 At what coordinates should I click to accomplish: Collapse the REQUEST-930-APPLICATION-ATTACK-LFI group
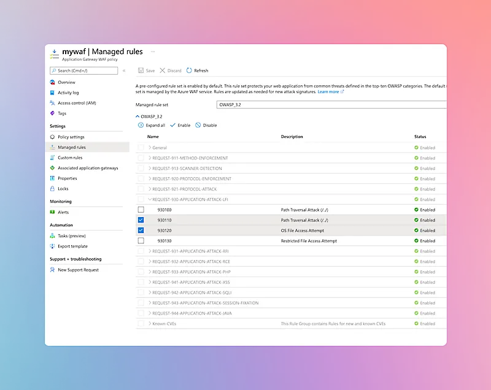150,199
